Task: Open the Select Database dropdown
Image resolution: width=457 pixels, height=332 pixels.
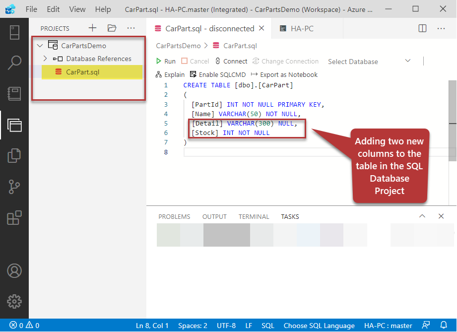Action: [369, 62]
